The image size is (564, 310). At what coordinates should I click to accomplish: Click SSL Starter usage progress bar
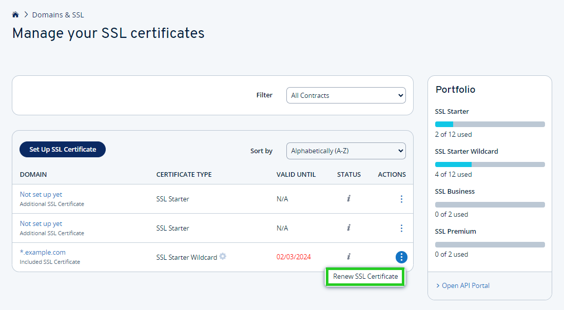pos(490,124)
